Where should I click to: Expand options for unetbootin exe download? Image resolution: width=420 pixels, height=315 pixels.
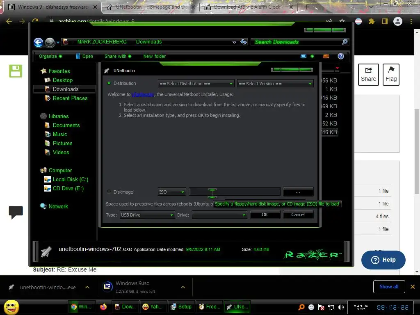[x=87, y=287]
